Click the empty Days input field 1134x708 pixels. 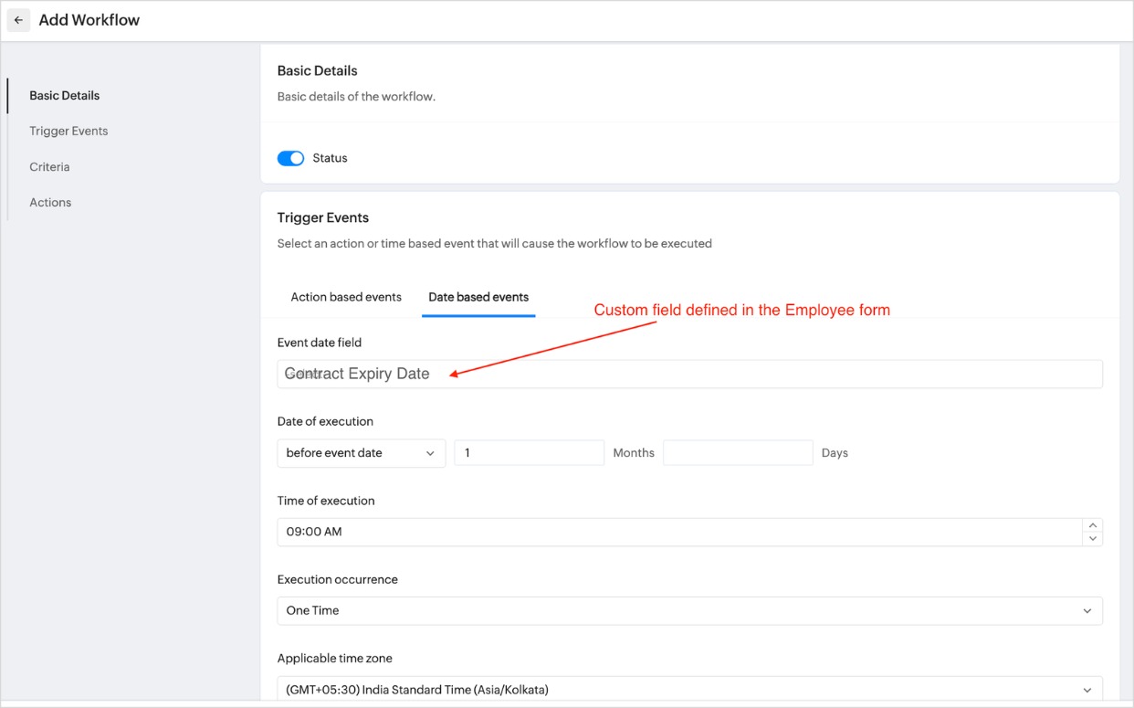click(x=738, y=453)
